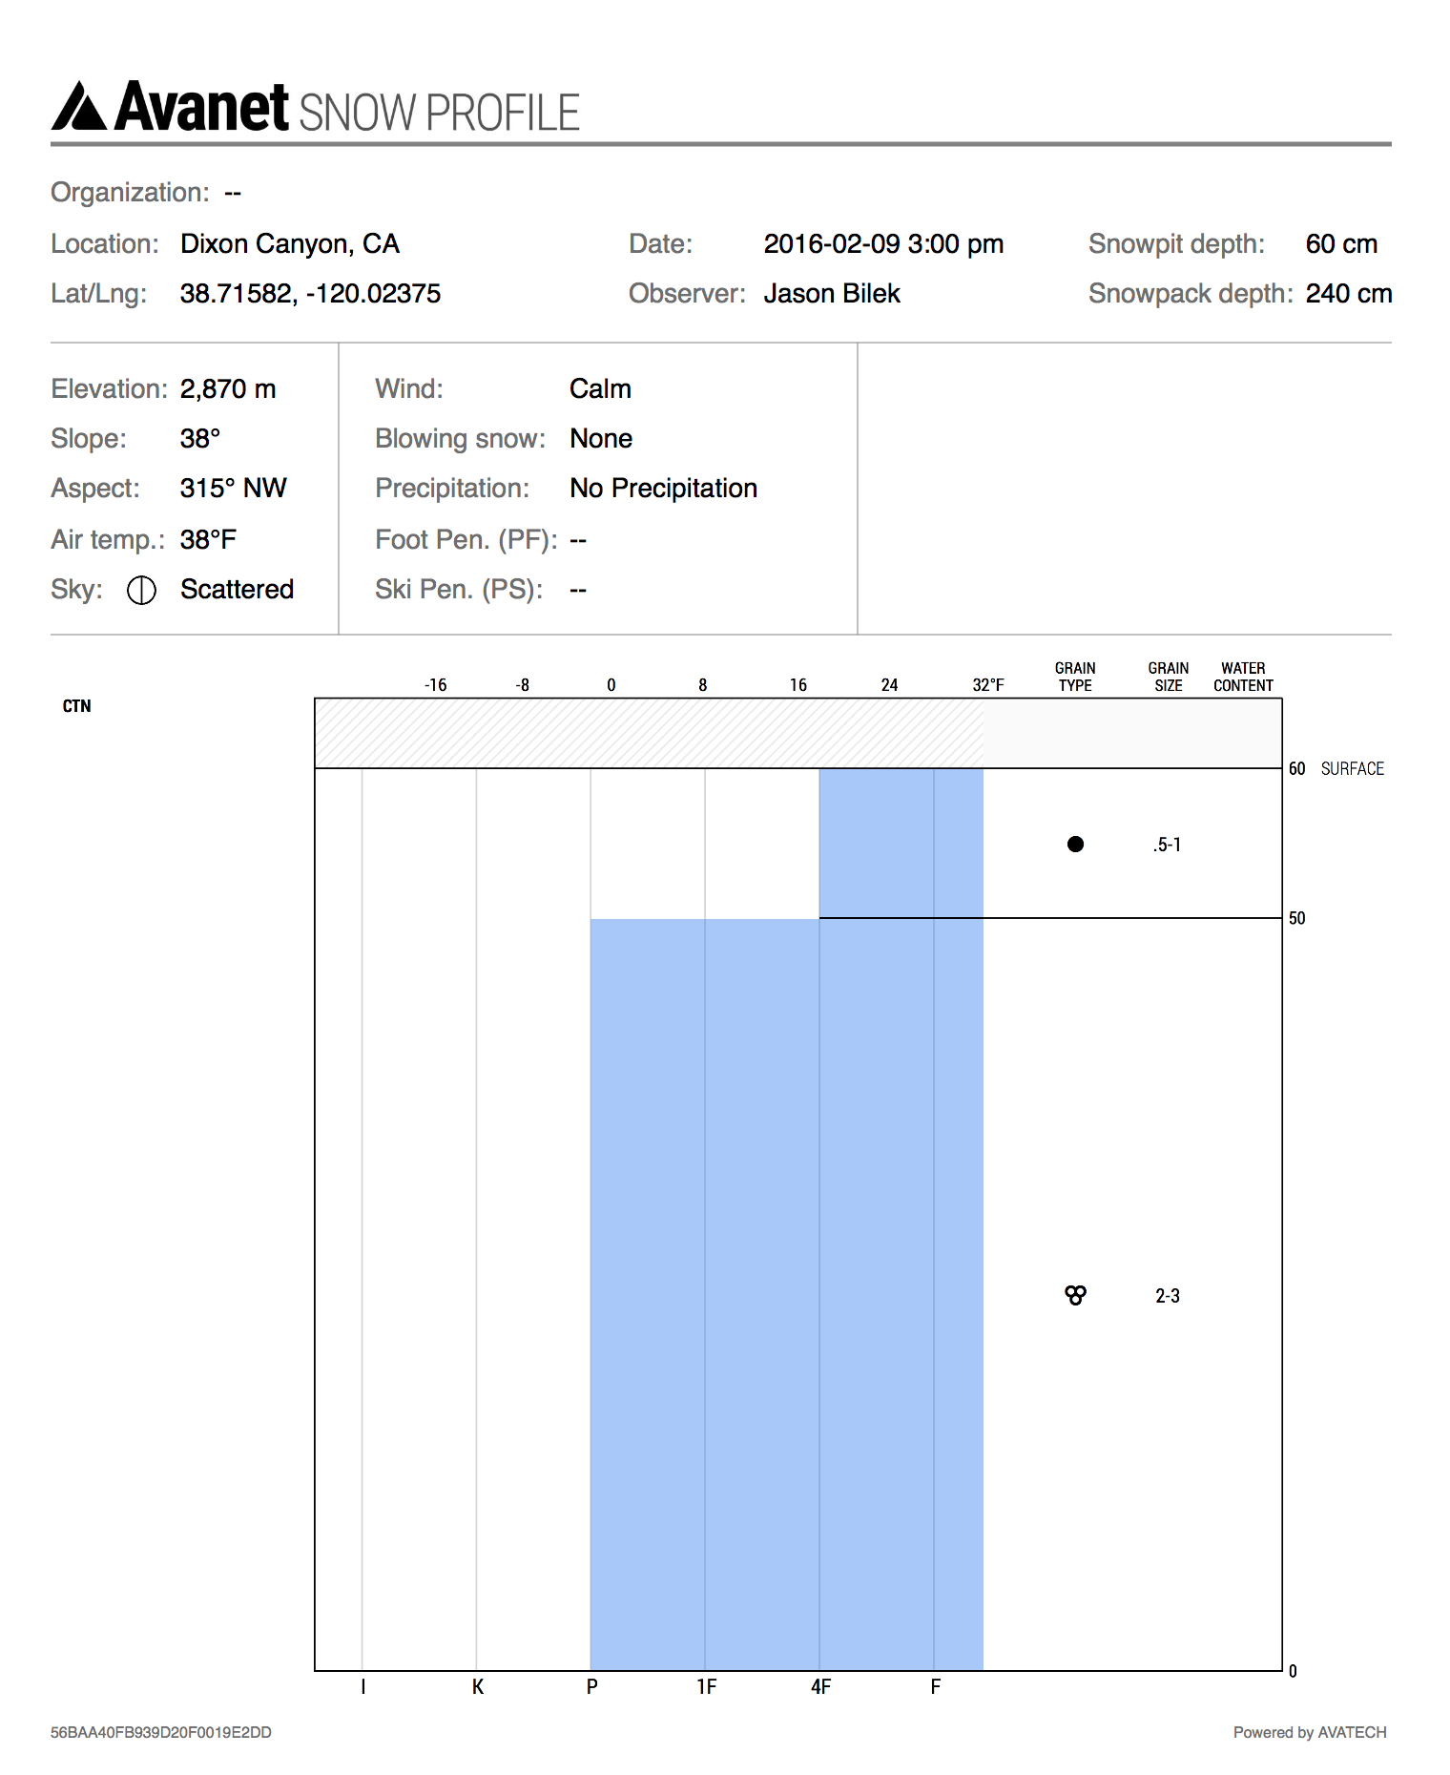This screenshot has width=1450, height=1775.
Task: Click the profile ID code in footer
Action: (161, 1732)
